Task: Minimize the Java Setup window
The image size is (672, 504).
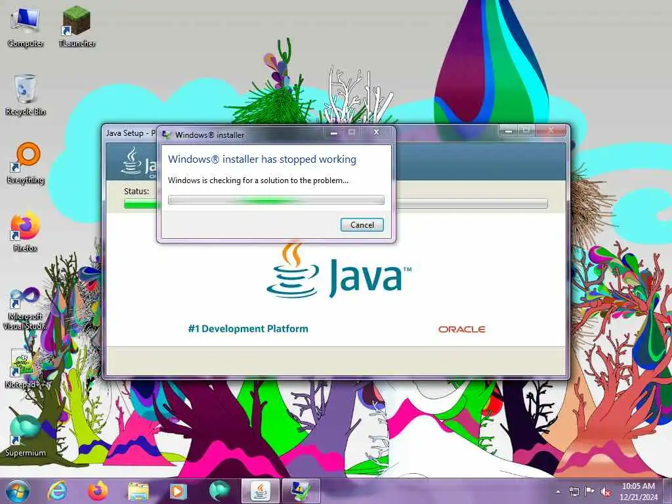Action: (509, 131)
